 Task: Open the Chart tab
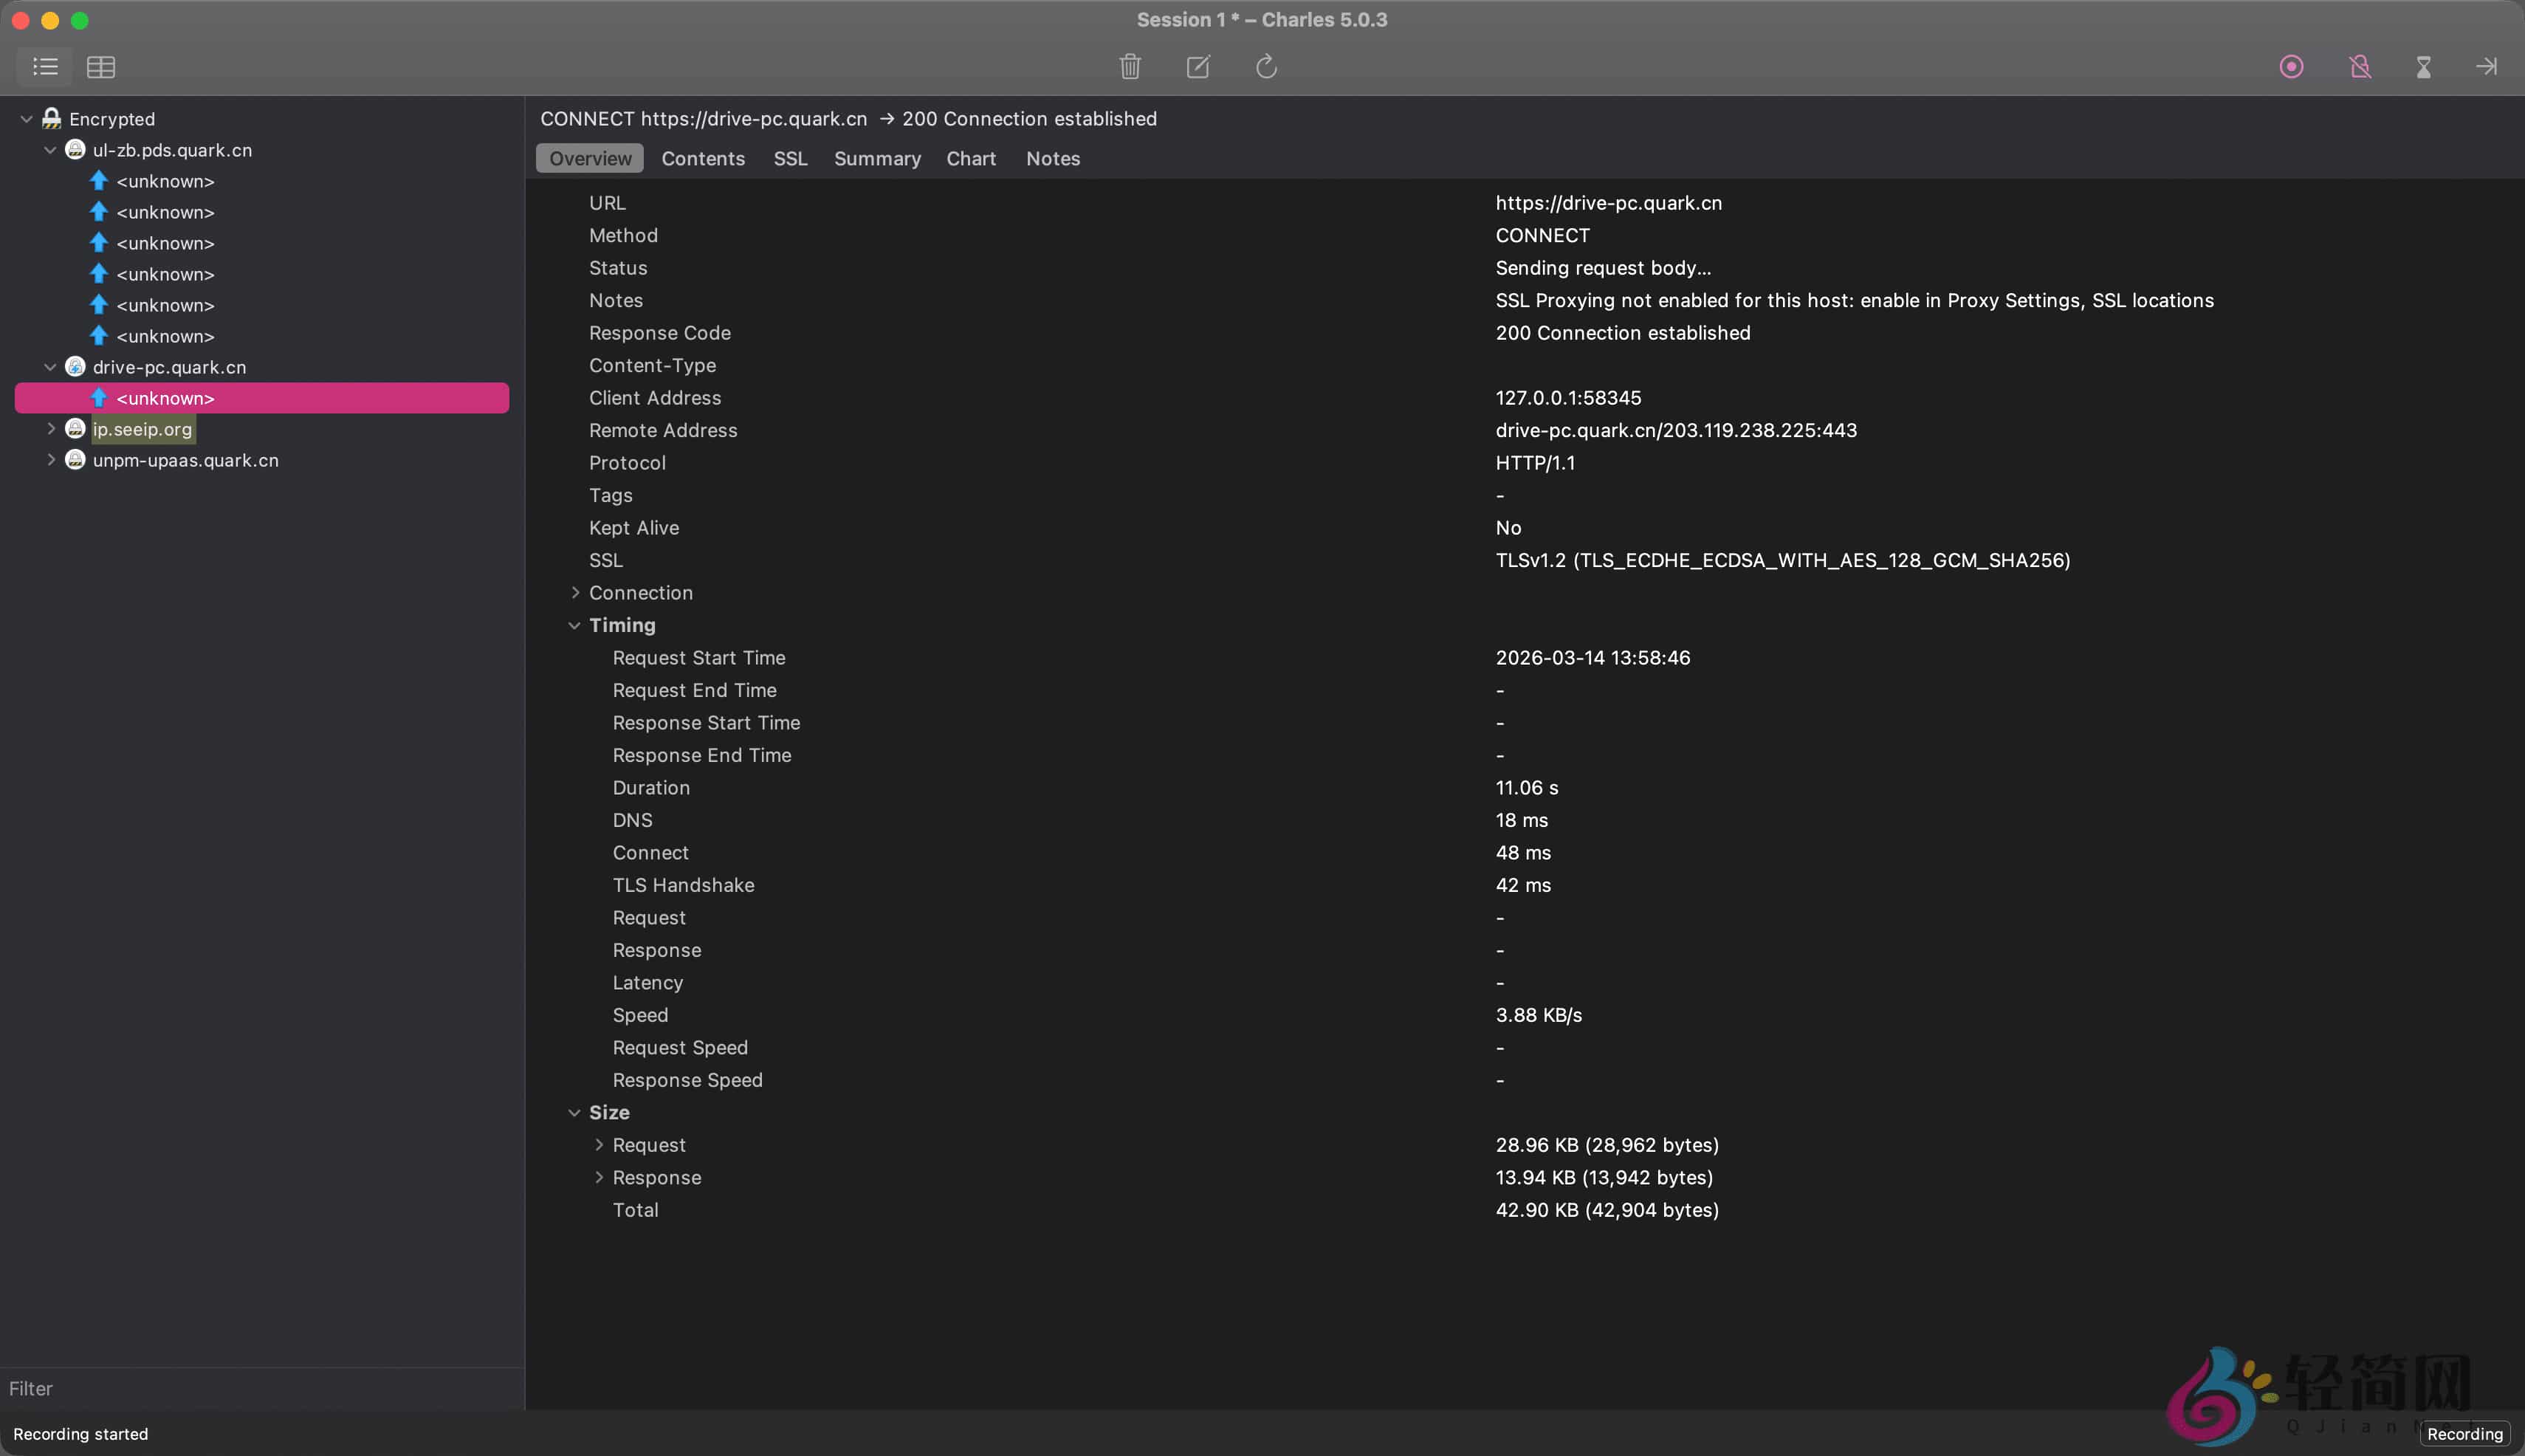point(970,158)
